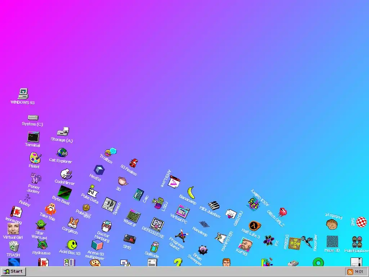Open the lenna.png file icon
This screenshot has height=277, width=369.
(16, 211)
